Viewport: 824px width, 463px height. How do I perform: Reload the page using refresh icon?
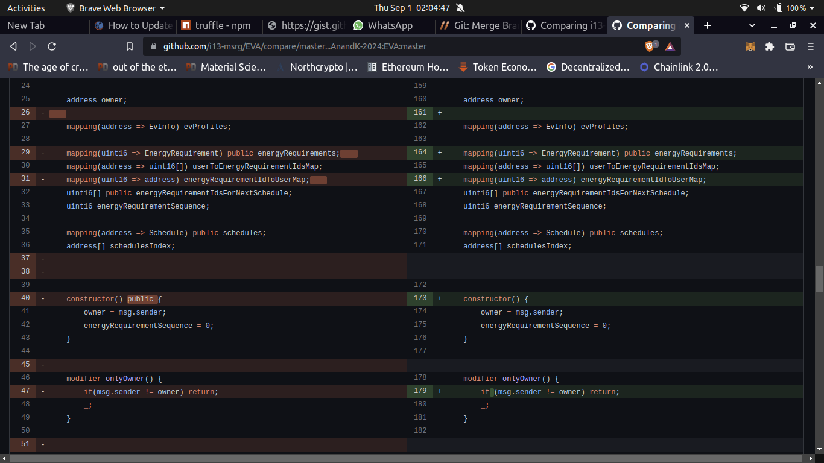tap(52, 46)
